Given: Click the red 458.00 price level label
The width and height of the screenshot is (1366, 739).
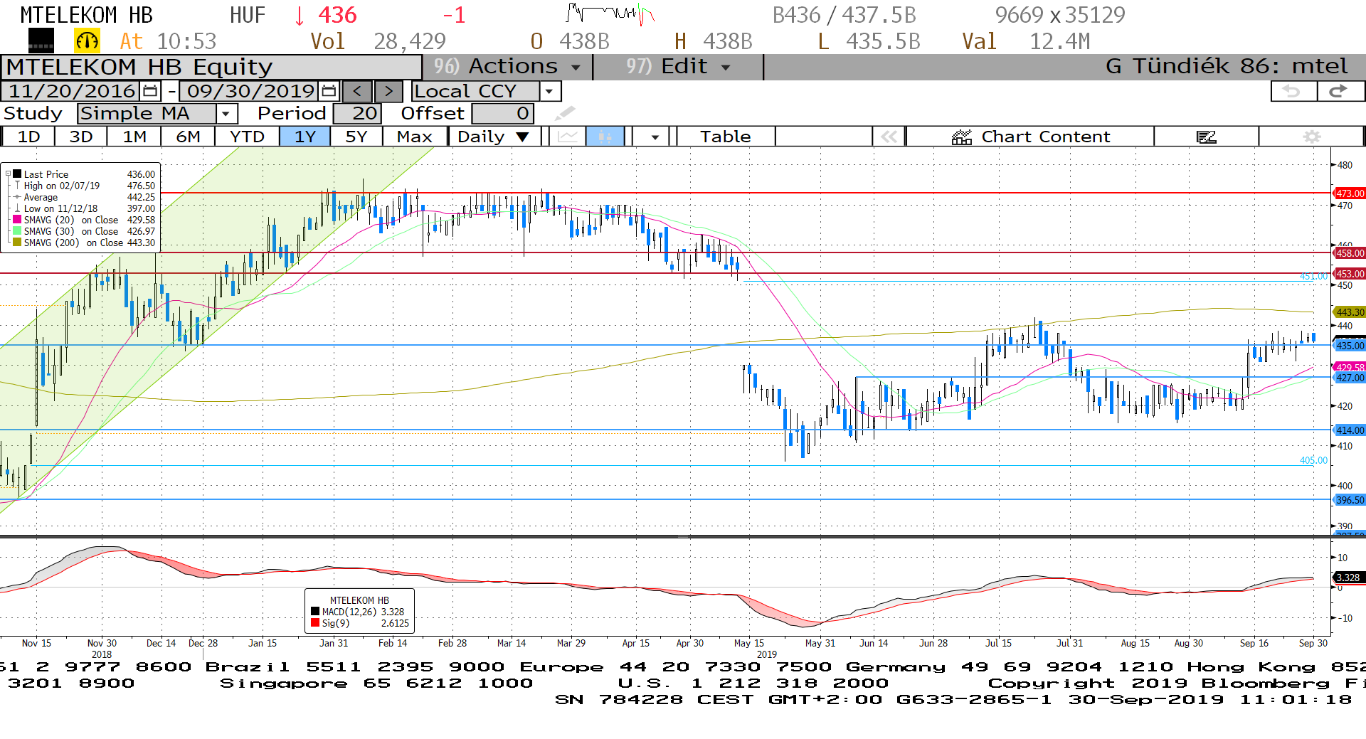Looking at the screenshot, I should [x=1349, y=252].
